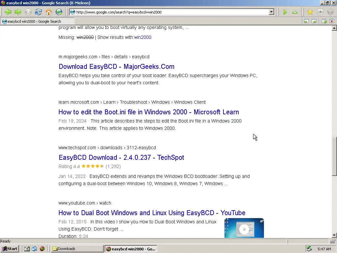Open history with the clock icon
The width and height of the screenshot is (337, 253).
(320, 12)
